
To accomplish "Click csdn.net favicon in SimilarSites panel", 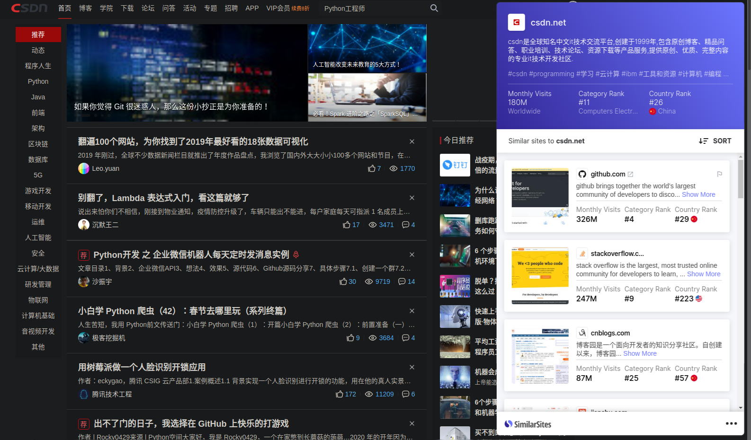I will pos(517,22).
